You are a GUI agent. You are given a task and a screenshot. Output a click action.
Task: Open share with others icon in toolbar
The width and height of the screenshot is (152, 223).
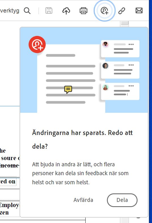pos(104,11)
